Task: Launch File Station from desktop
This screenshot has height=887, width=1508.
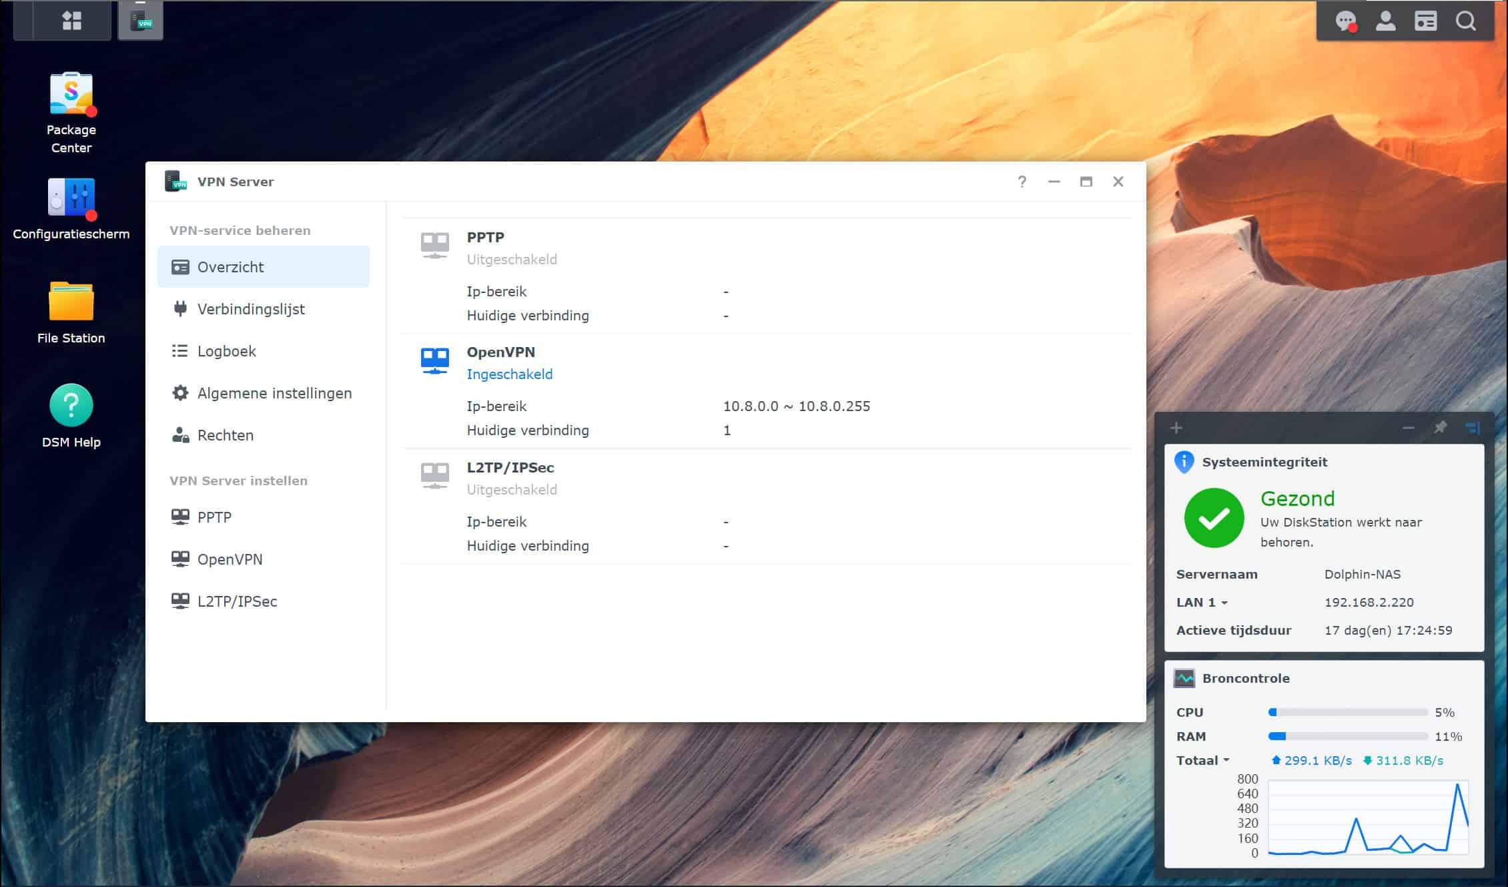Action: coord(71,312)
